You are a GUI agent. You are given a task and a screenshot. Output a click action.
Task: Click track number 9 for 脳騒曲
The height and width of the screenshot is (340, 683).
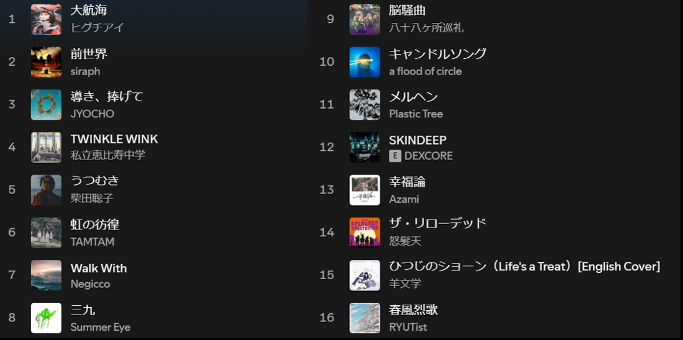(x=330, y=19)
